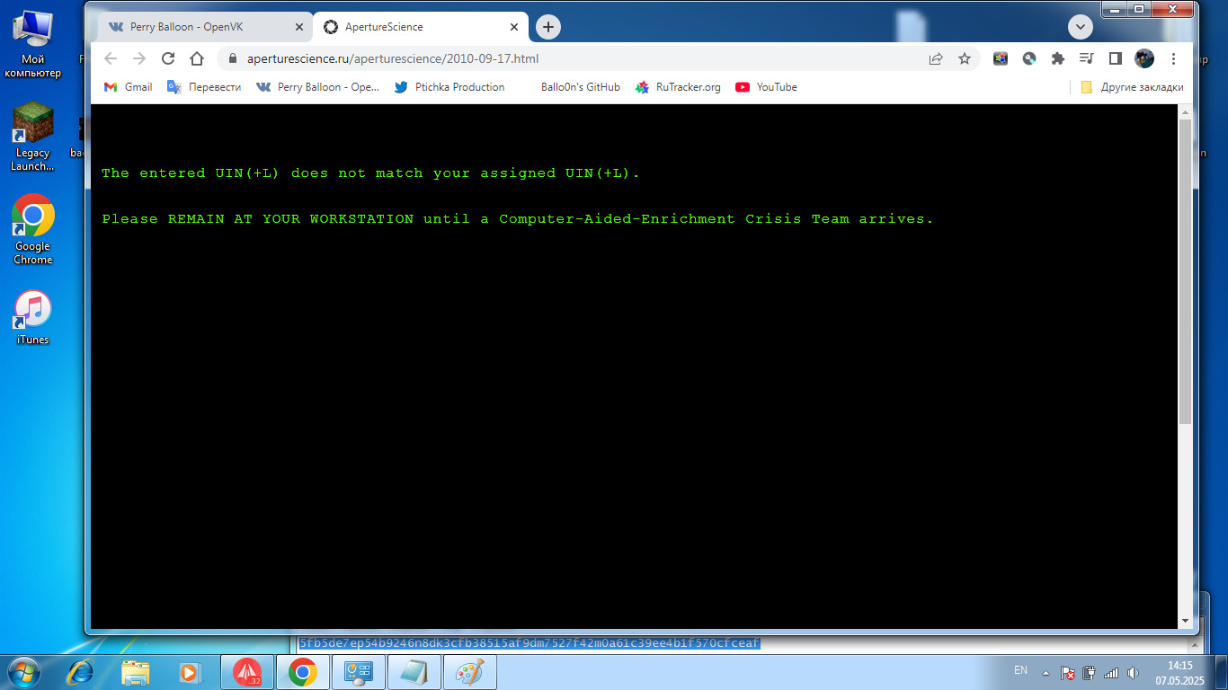Open the Extensions puzzle piece menu
This screenshot has width=1228, height=690.
[x=1058, y=58]
